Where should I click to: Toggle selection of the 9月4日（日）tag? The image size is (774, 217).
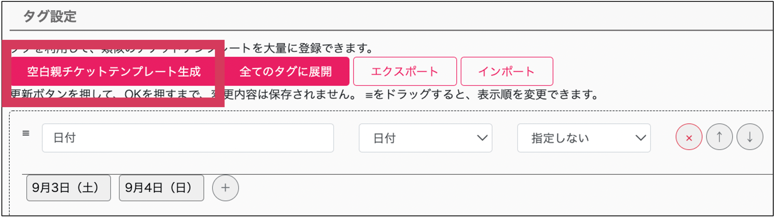point(161,188)
